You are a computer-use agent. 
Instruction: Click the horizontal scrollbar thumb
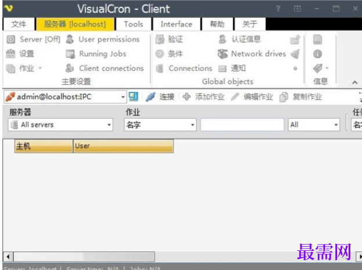coord(84,257)
